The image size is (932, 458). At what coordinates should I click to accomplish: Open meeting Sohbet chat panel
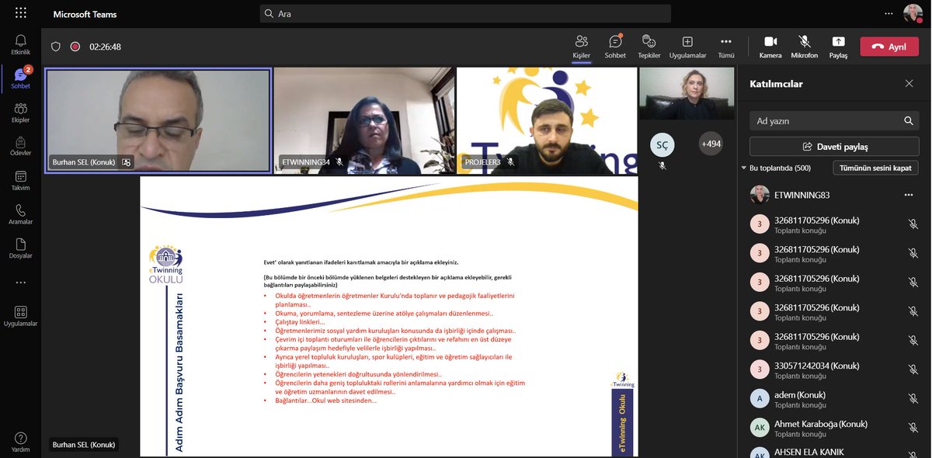coord(615,47)
